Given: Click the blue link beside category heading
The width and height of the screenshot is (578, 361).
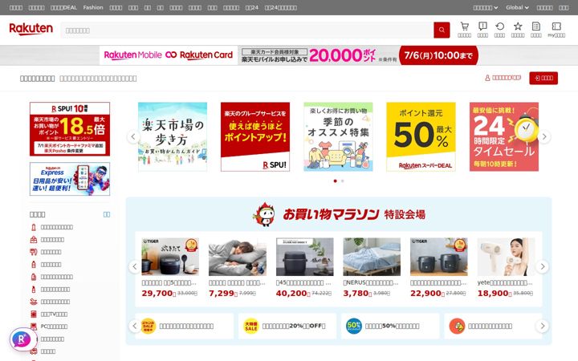Looking at the screenshot, I should pos(107,214).
